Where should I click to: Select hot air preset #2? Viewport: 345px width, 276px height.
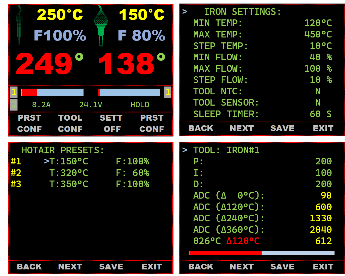click(x=80, y=173)
